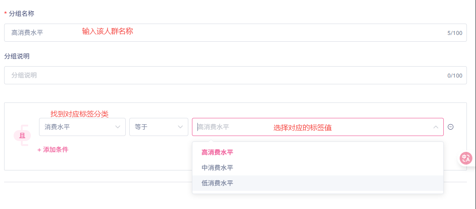Open the floating translate icon
The width and height of the screenshot is (476, 209).
pyautogui.click(x=466, y=158)
